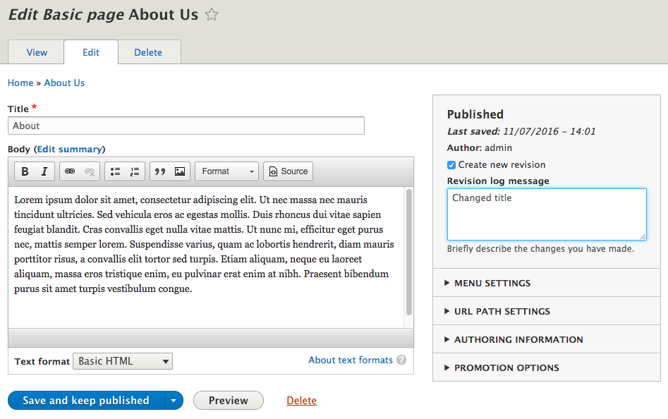Image resolution: width=668 pixels, height=419 pixels.
Task: Toggle italic formatting in editor toolbar
Action: click(x=44, y=171)
